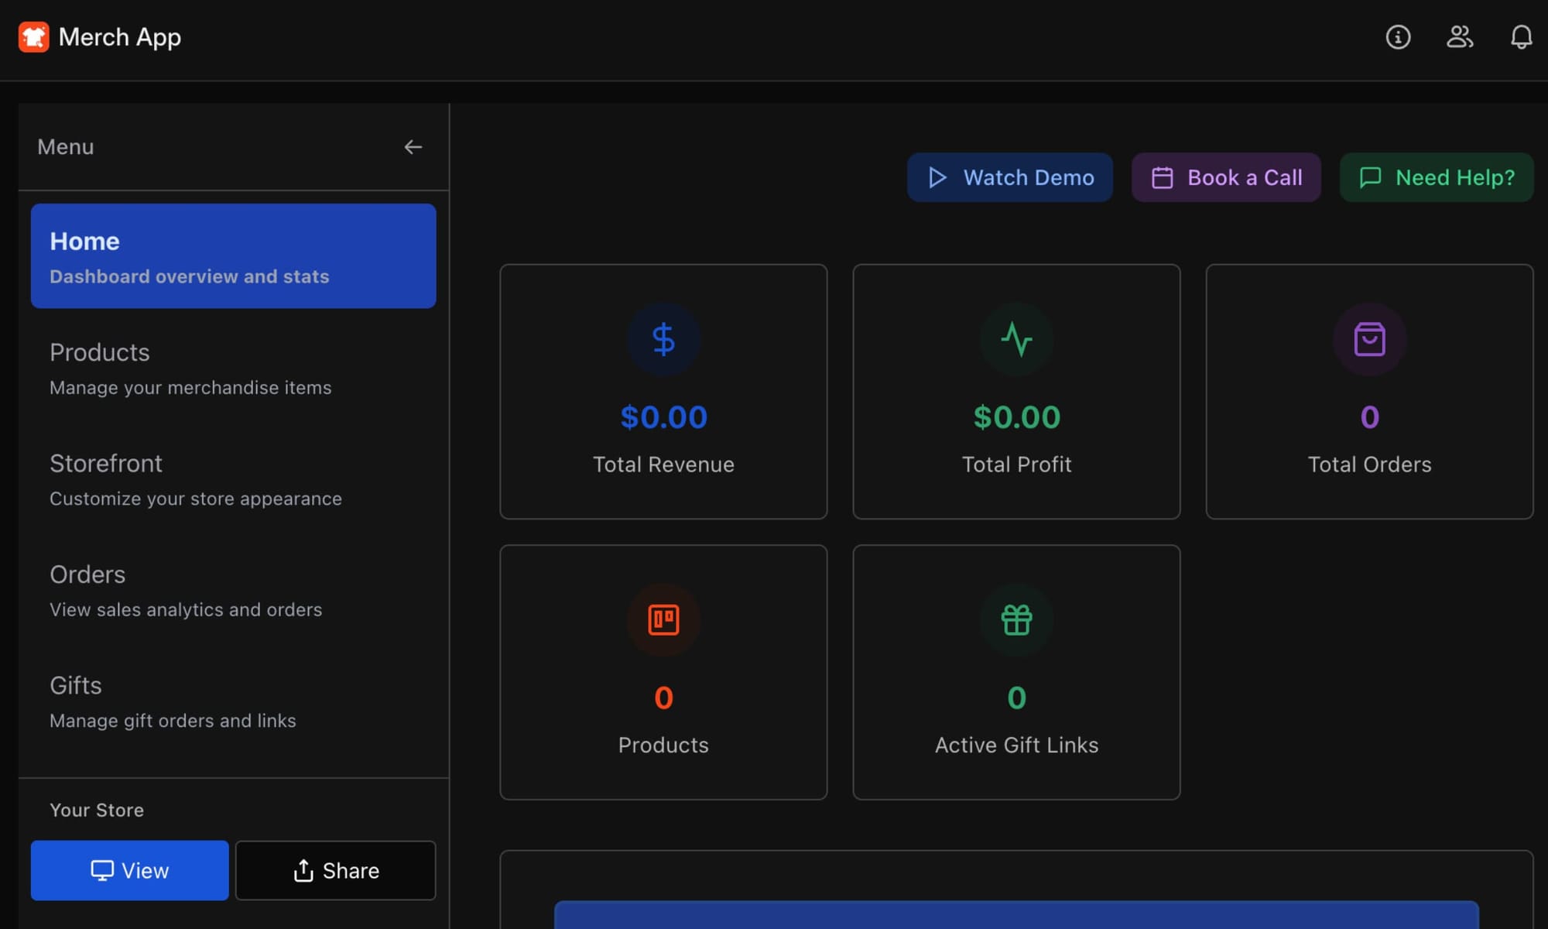This screenshot has height=929, width=1548.
Task: Click the shopping bag orders icon
Action: (1369, 339)
